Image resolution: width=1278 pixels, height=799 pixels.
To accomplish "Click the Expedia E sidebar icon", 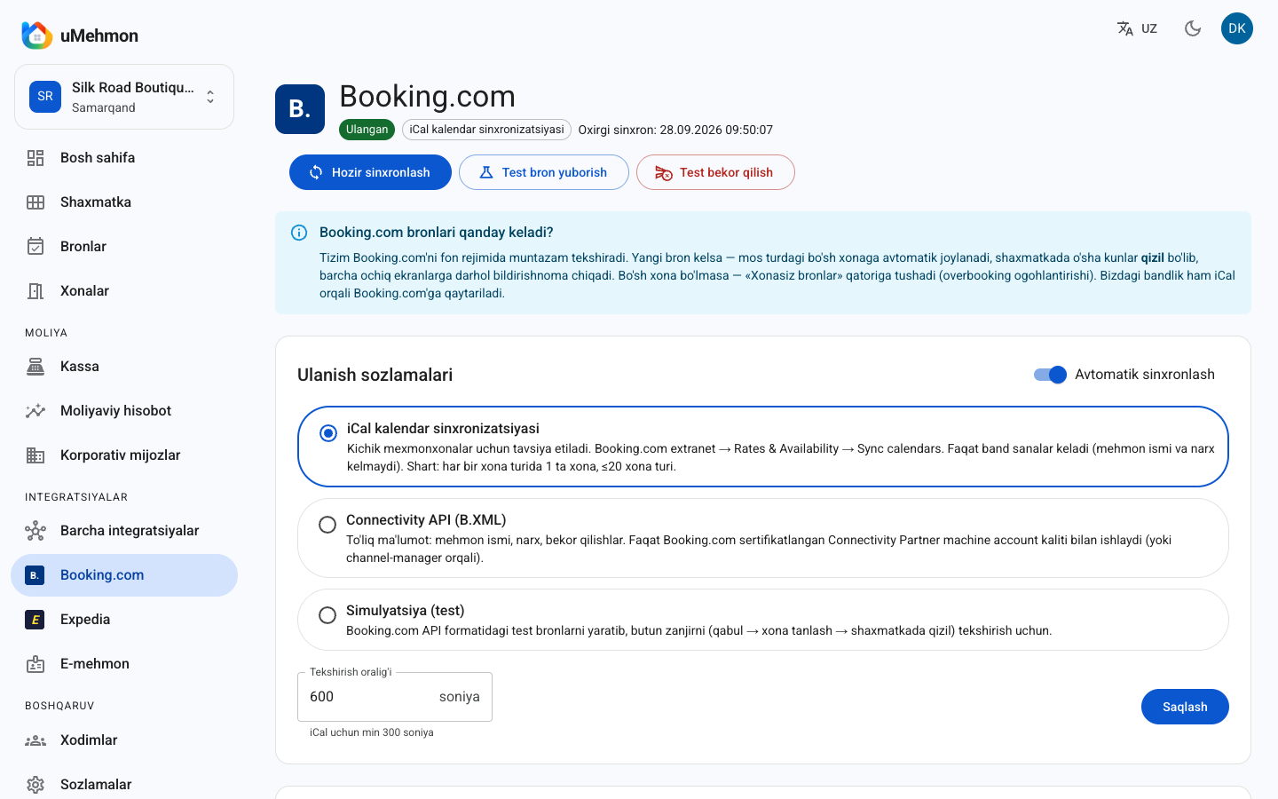I will coord(35,620).
